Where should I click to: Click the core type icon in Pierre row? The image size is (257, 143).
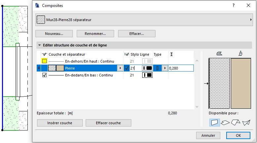click(x=157, y=68)
